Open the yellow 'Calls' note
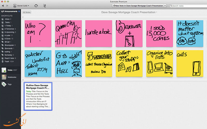The image size is (207, 129). [x=190, y=63]
